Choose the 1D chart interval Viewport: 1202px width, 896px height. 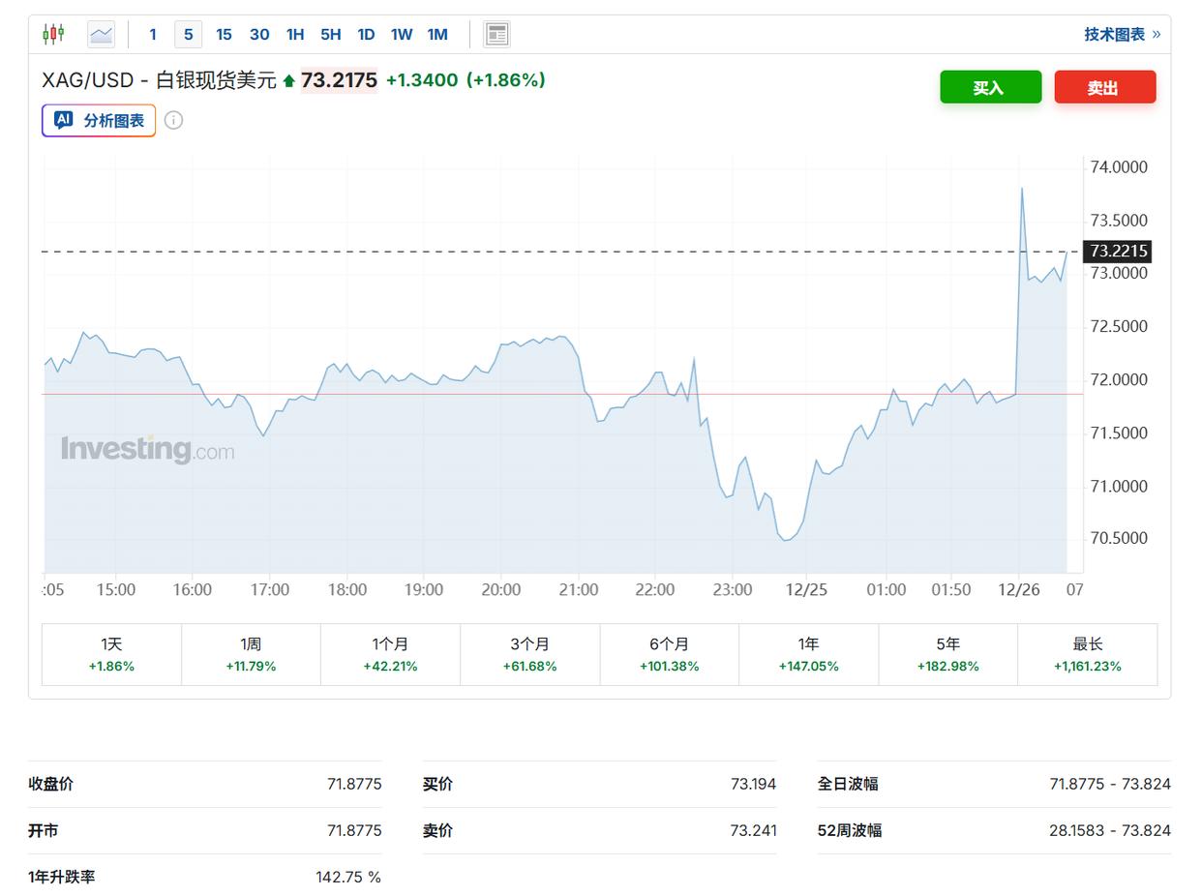click(366, 34)
